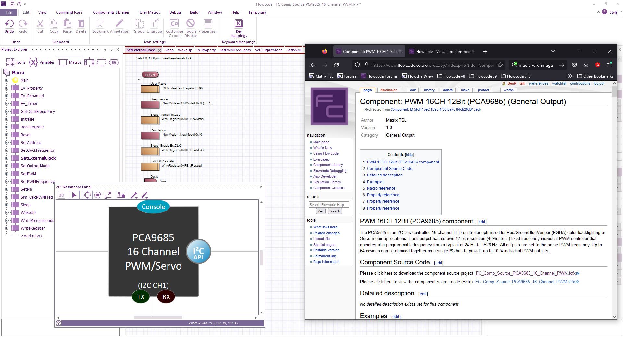
Task: Click the Customize C code icon
Action: point(174,24)
